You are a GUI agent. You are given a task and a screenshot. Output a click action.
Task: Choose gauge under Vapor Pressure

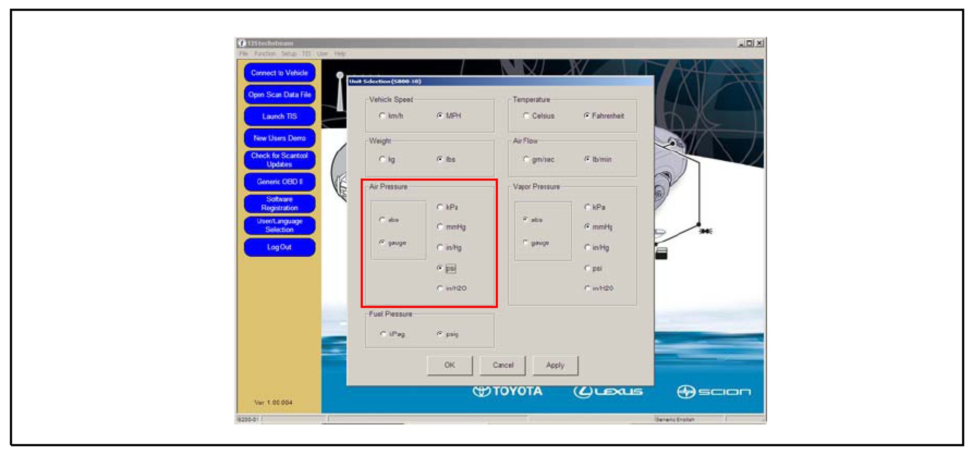tap(525, 243)
